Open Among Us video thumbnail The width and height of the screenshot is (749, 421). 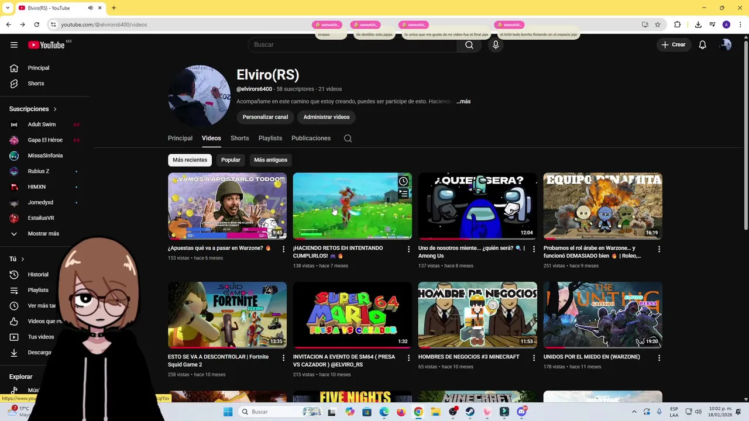(x=477, y=206)
